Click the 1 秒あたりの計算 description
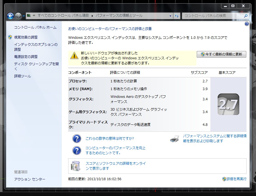The image size is (256, 196). (x=124, y=81)
